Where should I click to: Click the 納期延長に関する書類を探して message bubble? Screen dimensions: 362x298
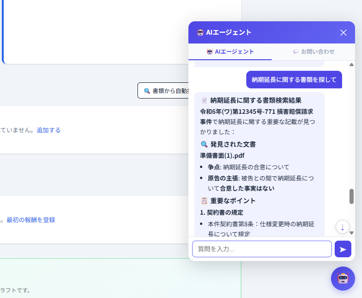click(294, 80)
